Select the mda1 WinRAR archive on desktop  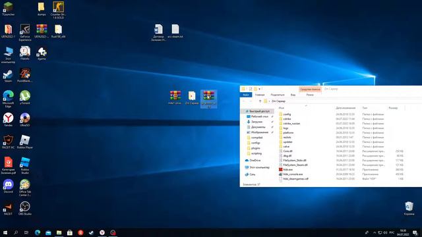click(175, 98)
